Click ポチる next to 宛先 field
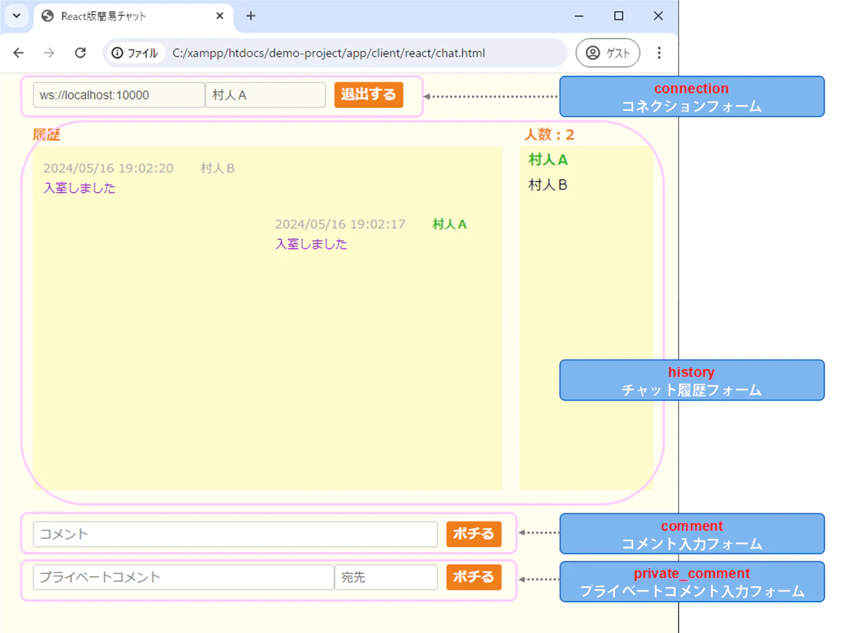Screen dimensions: 844x633 pyautogui.click(x=473, y=577)
